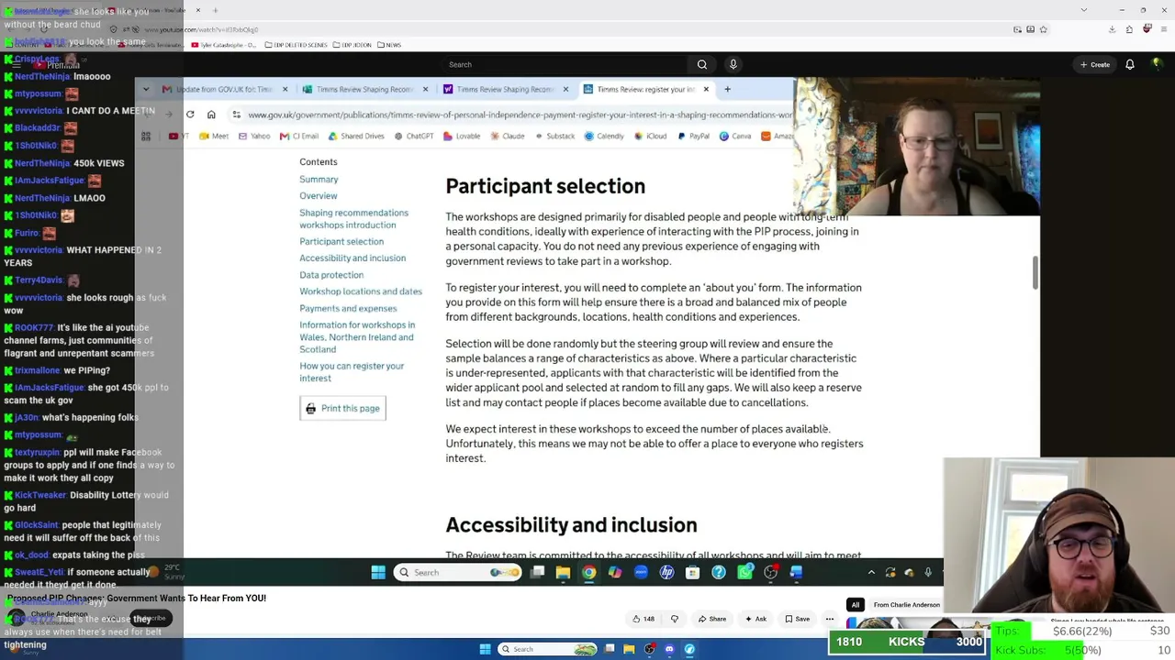Go to the Summary contents link

pos(319,180)
